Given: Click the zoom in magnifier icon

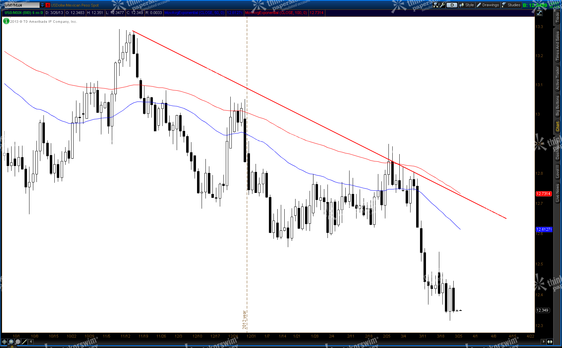Looking at the screenshot, I should (x=11, y=342).
